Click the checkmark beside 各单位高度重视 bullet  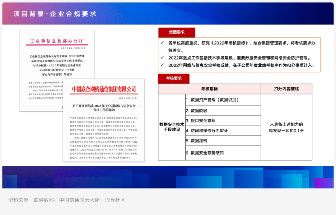(162, 43)
